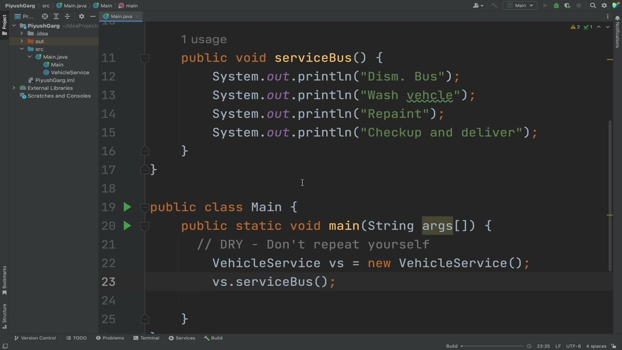Viewport: 622px width, 350px height.
Task: Open Search Everywhere magnifier icon
Action: point(593,6)
